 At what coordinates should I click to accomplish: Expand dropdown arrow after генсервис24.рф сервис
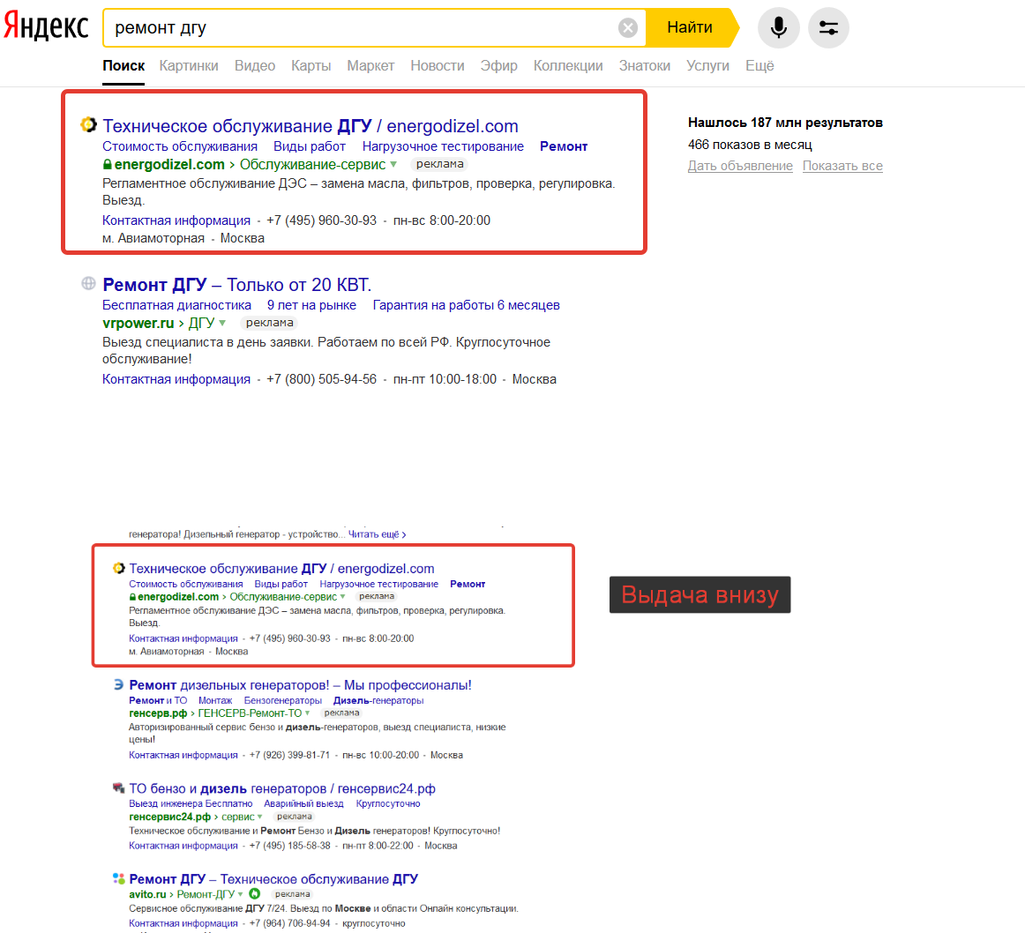(259, 817)
